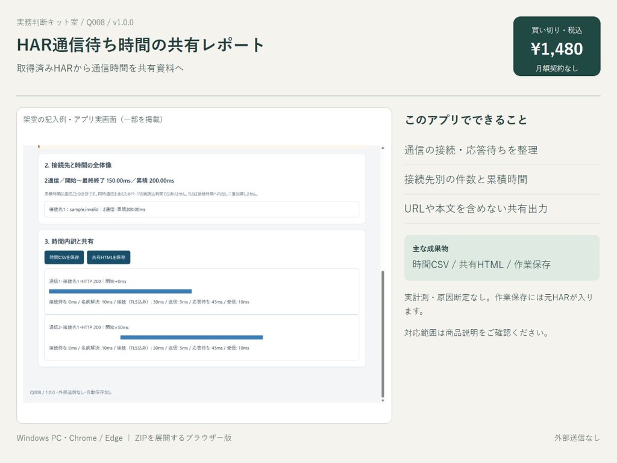Click the 時間CSVを保存 button
Viewport: 617px width, 463px height.
(64, 257)
